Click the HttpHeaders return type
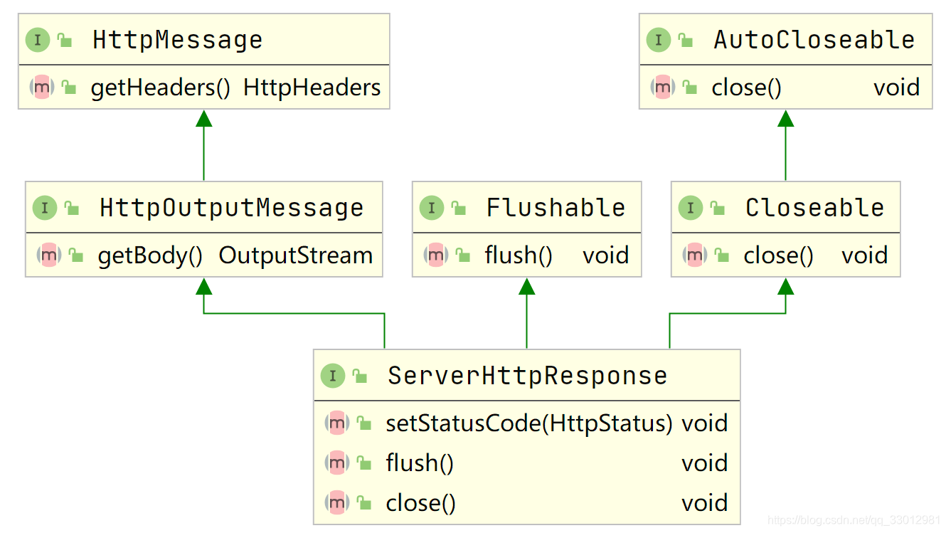Viewport: 946px width, 533px height. pyautogui.click(x=312, y=88)
